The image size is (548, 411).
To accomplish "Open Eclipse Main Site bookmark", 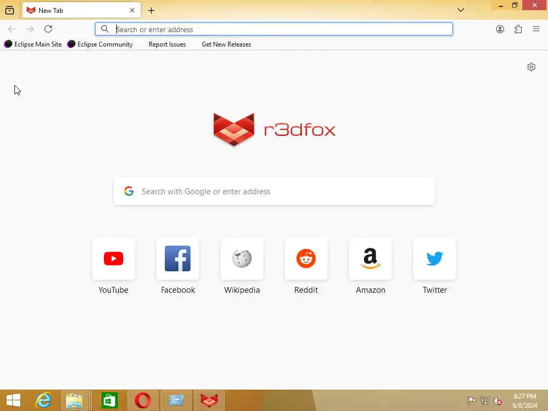I will [33, 44].
